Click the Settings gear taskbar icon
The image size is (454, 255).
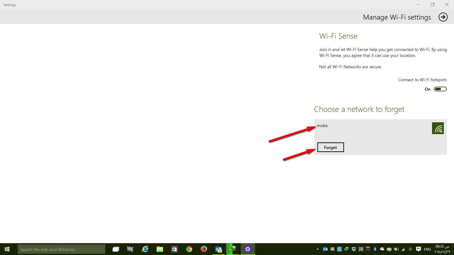[248, 249]
